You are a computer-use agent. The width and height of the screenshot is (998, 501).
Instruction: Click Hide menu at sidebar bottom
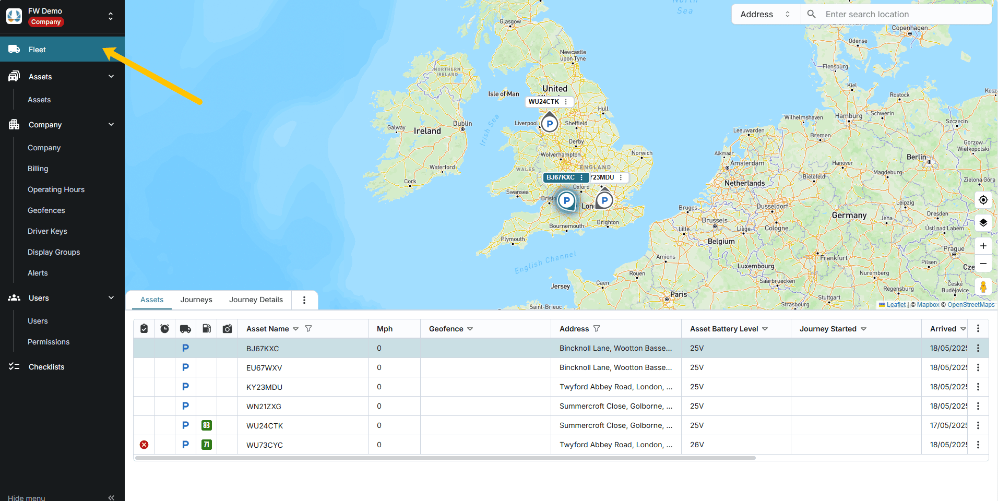coord(27,497)
